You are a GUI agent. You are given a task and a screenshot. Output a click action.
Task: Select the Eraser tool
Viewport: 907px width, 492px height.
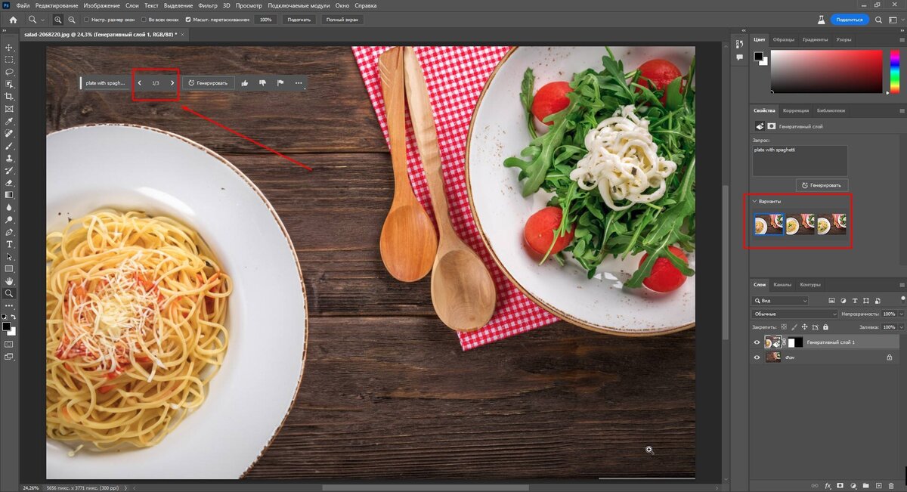click(10, 182)
